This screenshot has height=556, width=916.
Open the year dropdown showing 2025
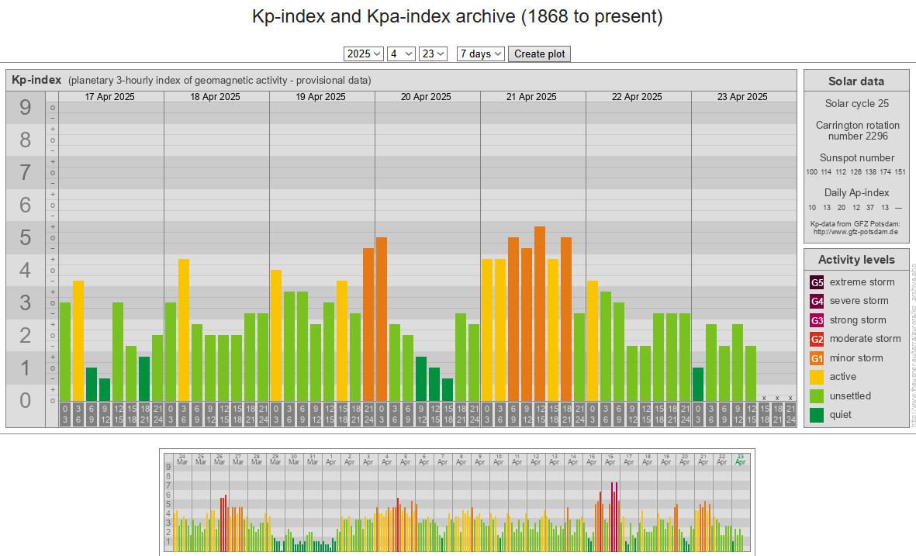point(363,54)
